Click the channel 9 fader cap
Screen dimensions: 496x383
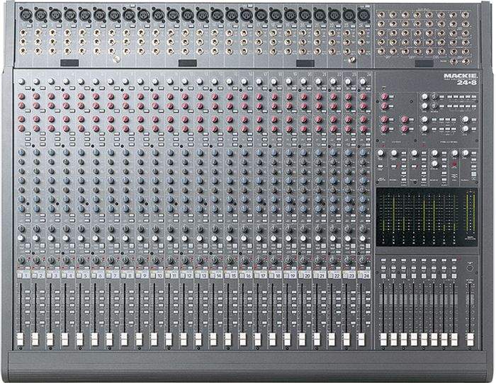pos(139,339)
